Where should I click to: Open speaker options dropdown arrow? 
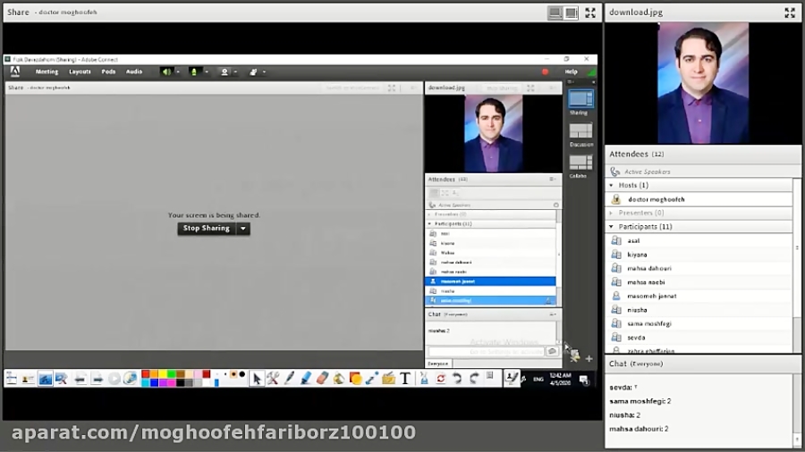(178, 71)
